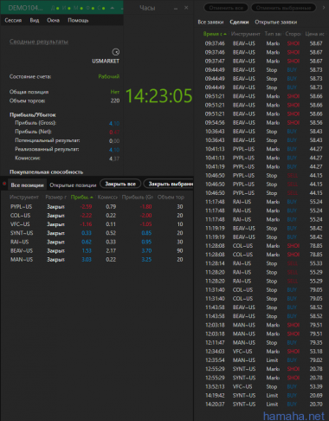Sort positions by the Комиссия column

pos(107,198)
